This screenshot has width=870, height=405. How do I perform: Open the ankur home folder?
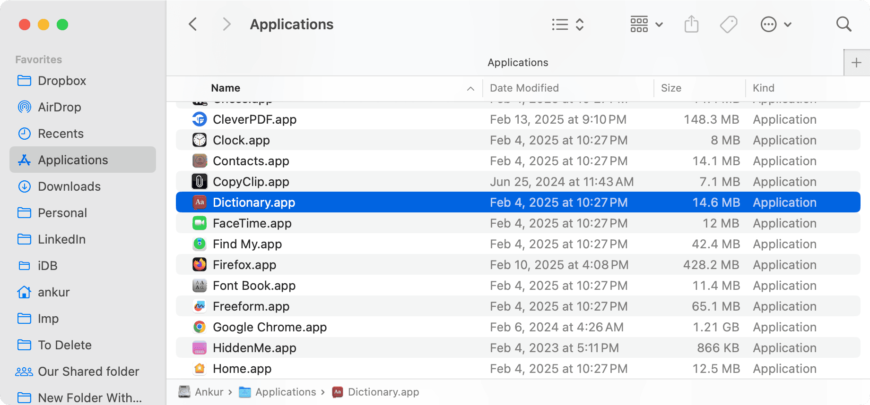(83, 292)
